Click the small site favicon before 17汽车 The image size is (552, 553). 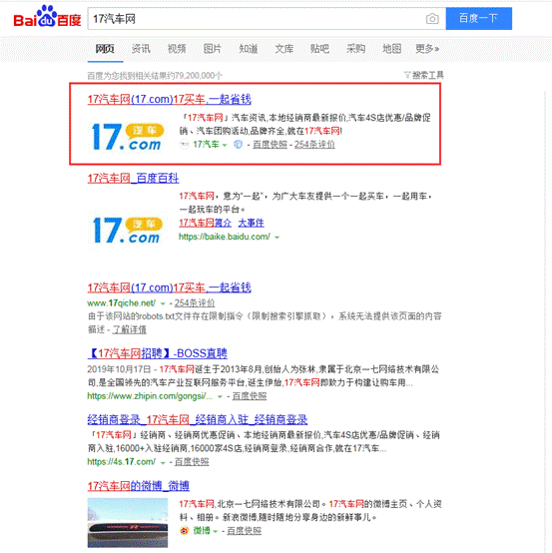coord(184,145)
